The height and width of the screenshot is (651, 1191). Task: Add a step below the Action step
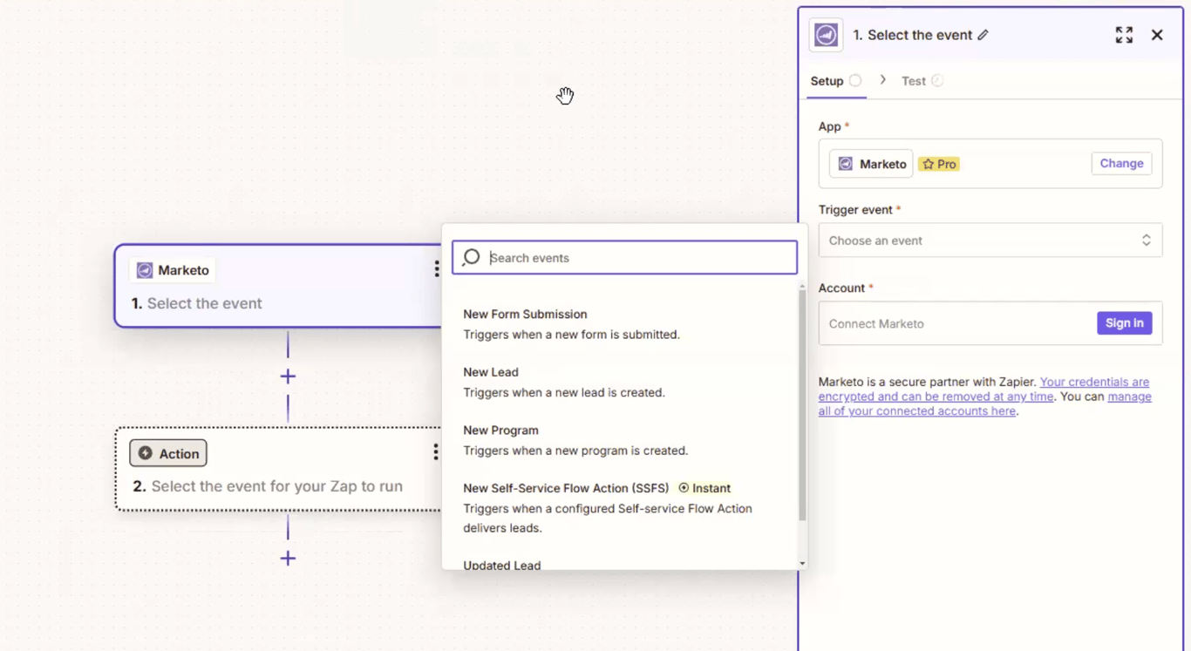(288, 559)
